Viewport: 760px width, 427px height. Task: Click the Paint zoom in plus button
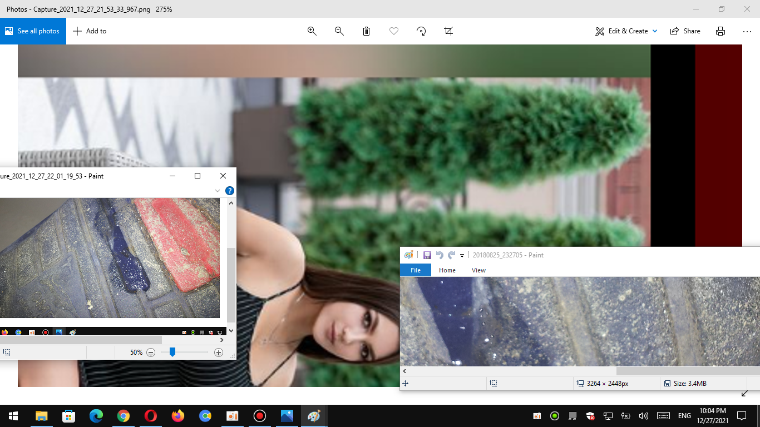point(219,352)
